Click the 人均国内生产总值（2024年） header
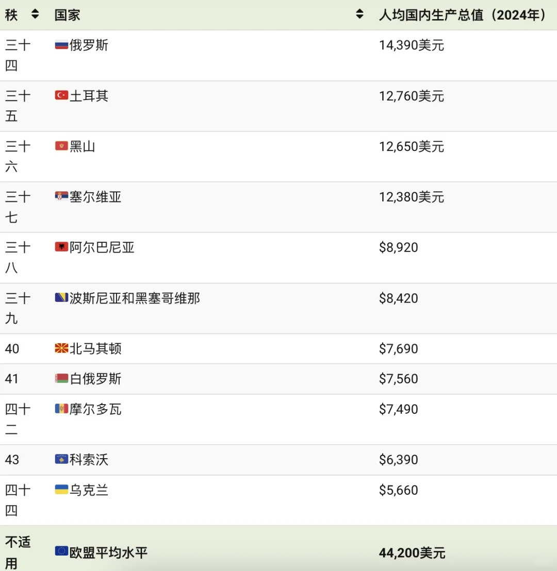 tap(462, 15)
